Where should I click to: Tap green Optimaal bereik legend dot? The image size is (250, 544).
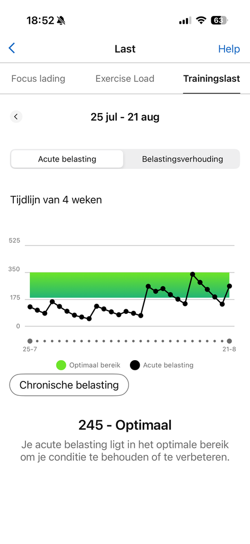pyautogui.click(x=61, y=365)
